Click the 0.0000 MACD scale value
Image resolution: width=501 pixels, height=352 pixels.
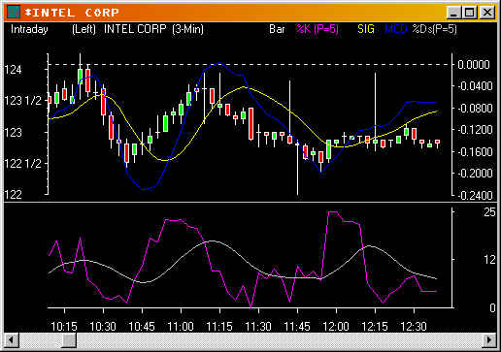pyautogui.click(x=473, y=65)
